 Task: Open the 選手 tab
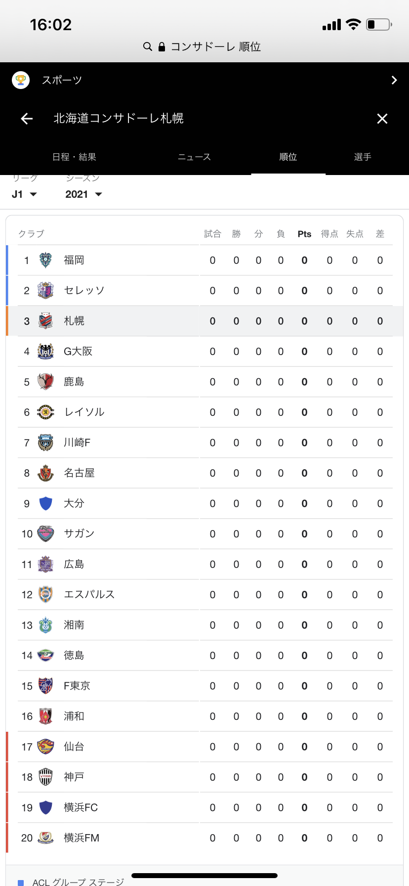point(363,157)
